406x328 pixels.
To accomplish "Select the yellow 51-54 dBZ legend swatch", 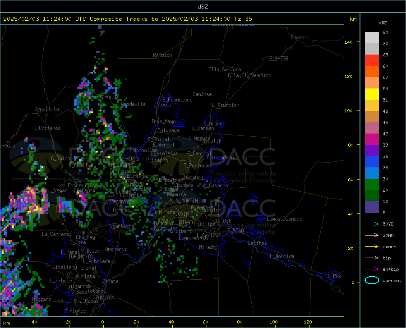I will point(372,94).
